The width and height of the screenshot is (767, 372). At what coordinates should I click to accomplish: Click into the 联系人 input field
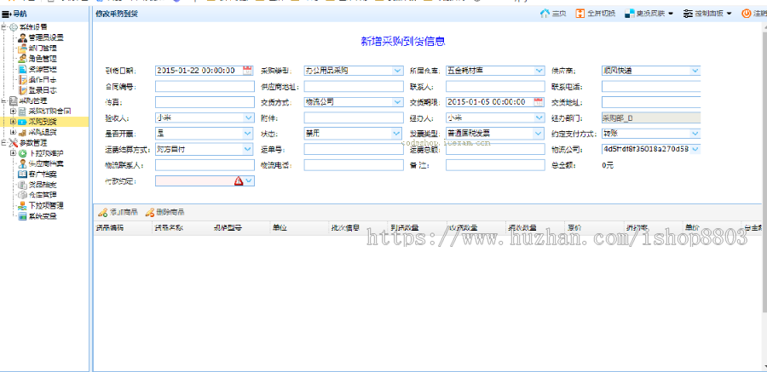[x=495, y=87]
